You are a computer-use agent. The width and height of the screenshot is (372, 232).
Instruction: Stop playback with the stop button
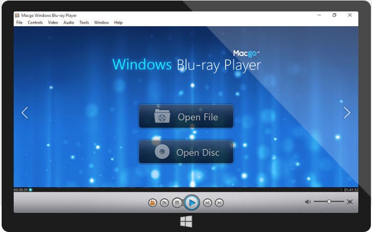[177, 203]
